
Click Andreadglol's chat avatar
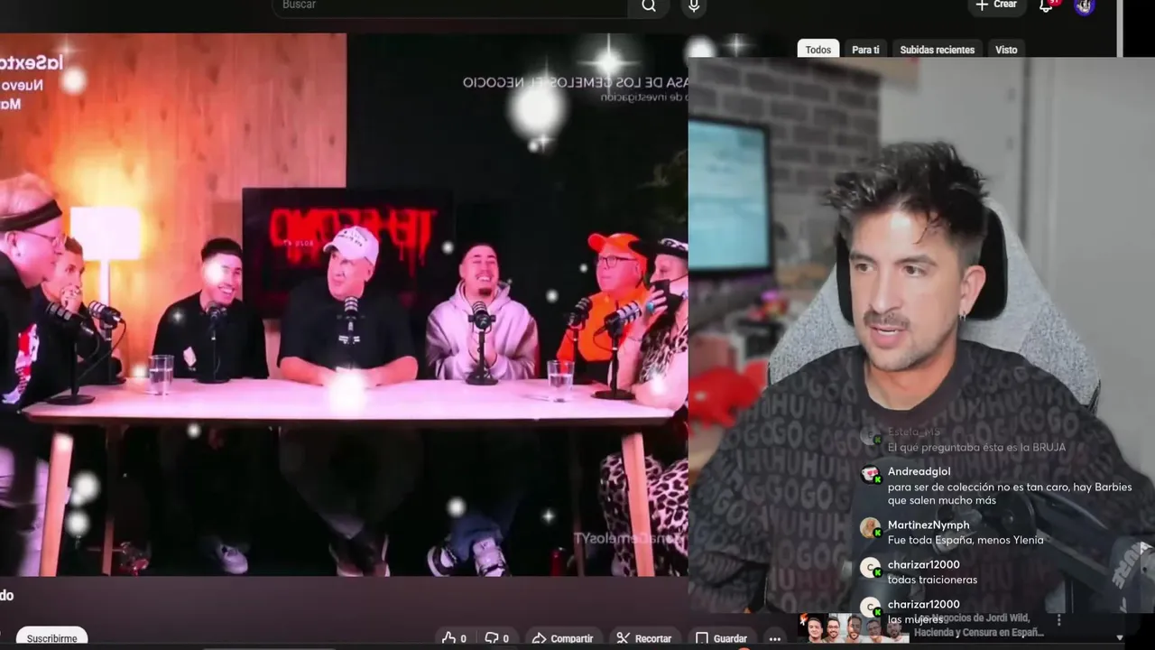(x=870, y=474)
